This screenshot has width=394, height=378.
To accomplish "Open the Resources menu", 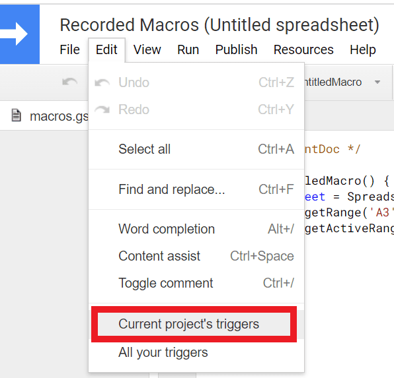I will [x=303, y=49].
